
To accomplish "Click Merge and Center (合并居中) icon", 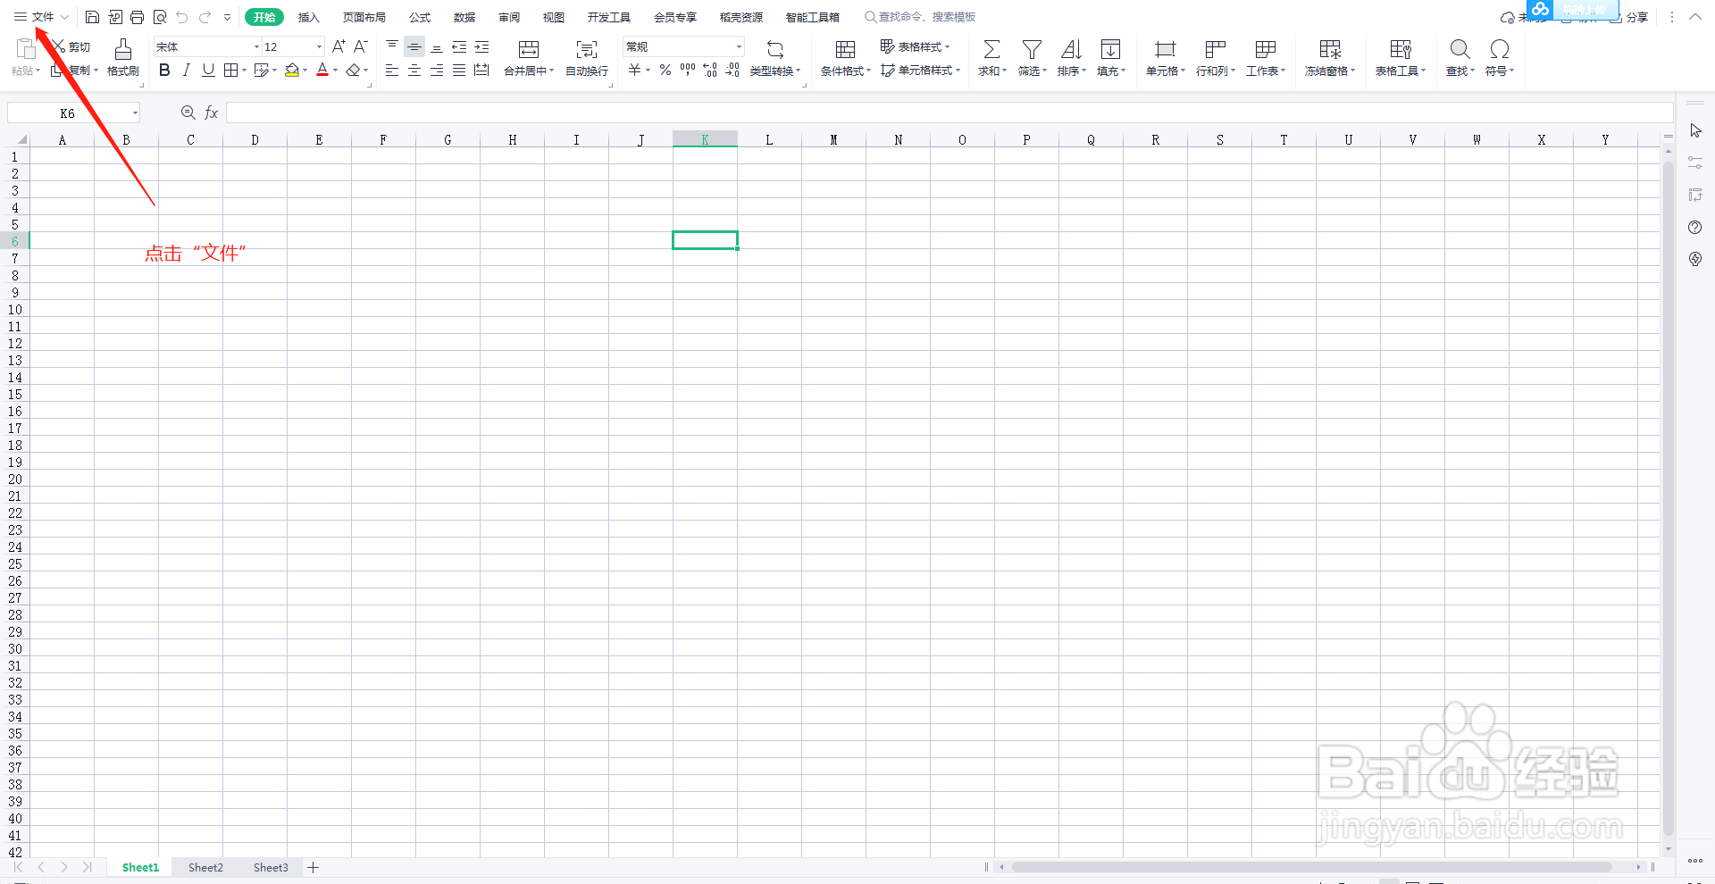I will point(529,49).
